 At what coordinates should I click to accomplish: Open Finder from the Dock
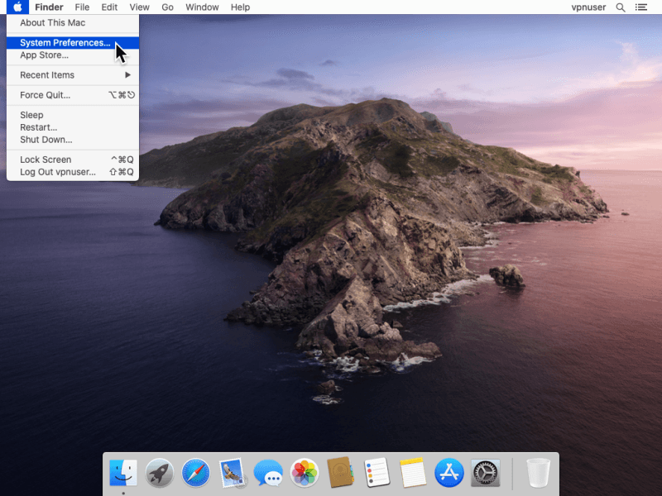click(x=123, y=473)
